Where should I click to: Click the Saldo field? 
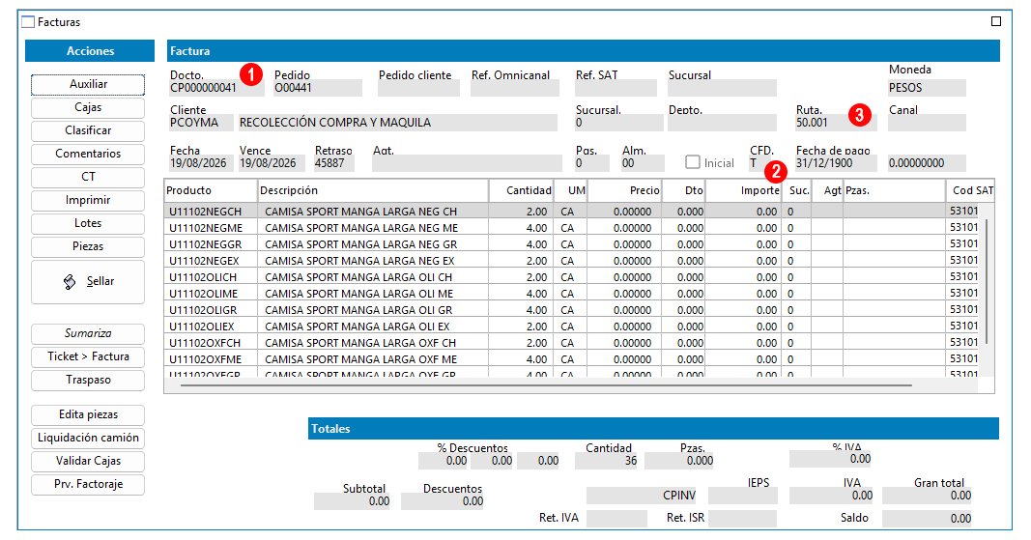[927, 519]
